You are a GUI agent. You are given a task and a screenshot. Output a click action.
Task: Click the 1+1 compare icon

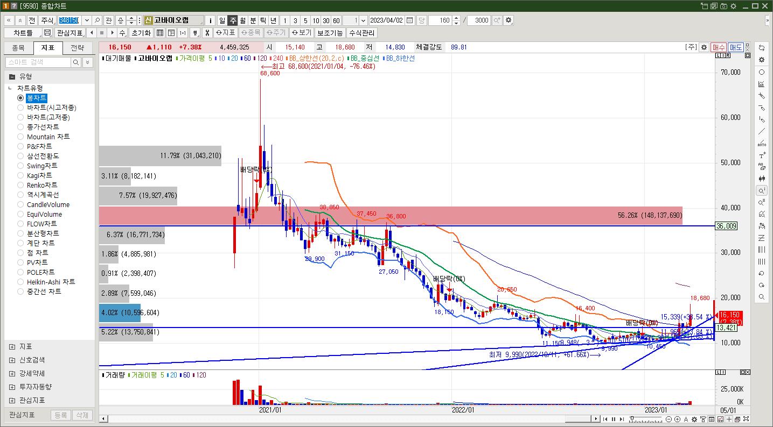click(183, 33)
